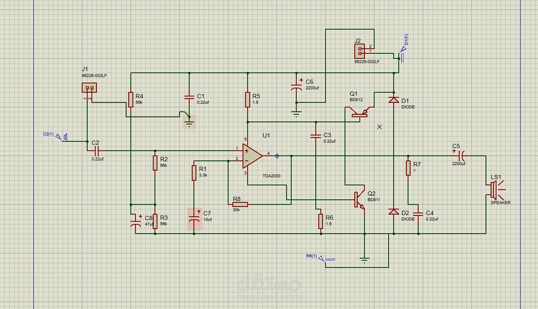Click the 10uf value of C7

[x=207, y=220]
